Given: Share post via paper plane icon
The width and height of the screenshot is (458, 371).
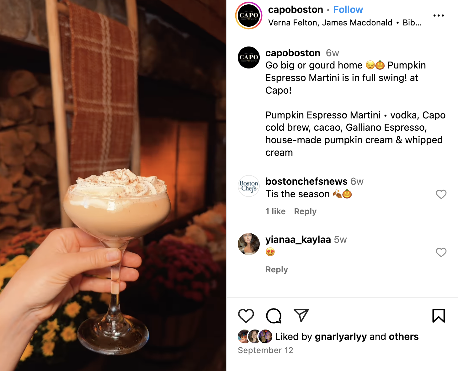Looking at the screenshot, I should [301, 315].
